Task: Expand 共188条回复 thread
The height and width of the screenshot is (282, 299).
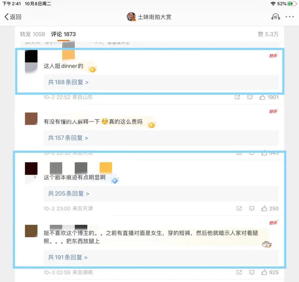Action: pyautogui.click(x=68, y=82)
